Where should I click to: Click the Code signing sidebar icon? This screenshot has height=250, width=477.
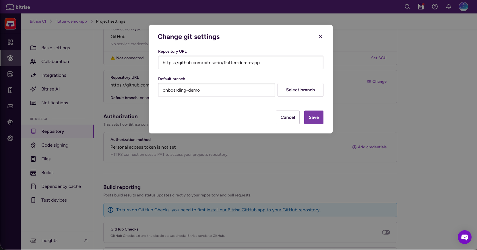coord(33,145)
